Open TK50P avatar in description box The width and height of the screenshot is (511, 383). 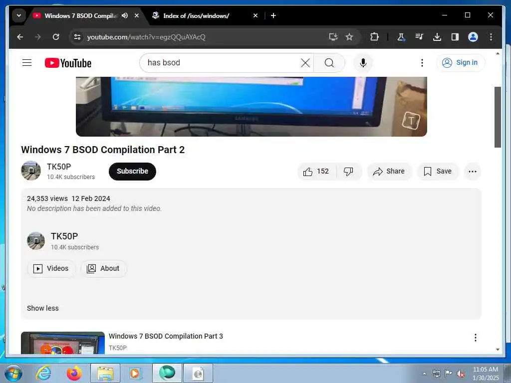pos(36,241)
